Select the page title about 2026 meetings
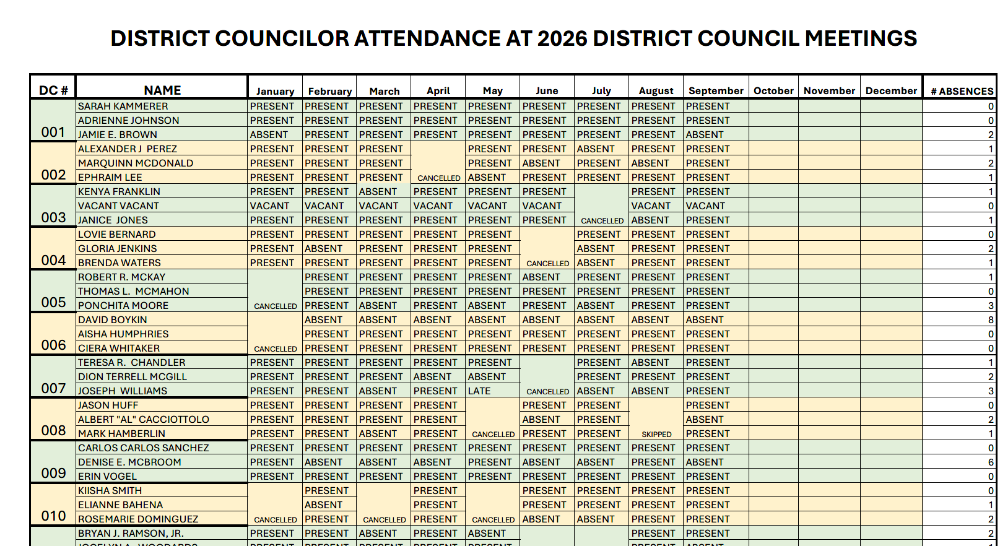This screenshot has width=1000, height=546. 513,38
